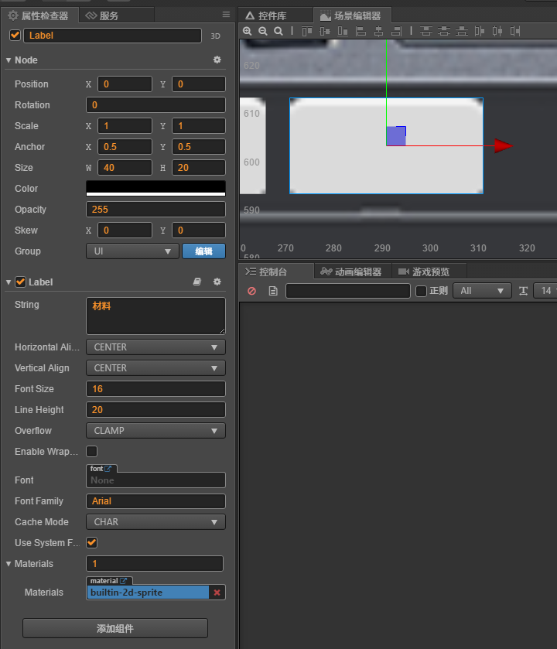Collapse the Materials array
This screenshot has height=649, width=557.
coord(9,564)
